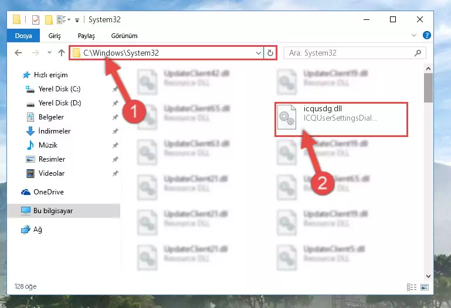Refresh the System32 folder view
This screenshot has width=451, height=308.
270,53
